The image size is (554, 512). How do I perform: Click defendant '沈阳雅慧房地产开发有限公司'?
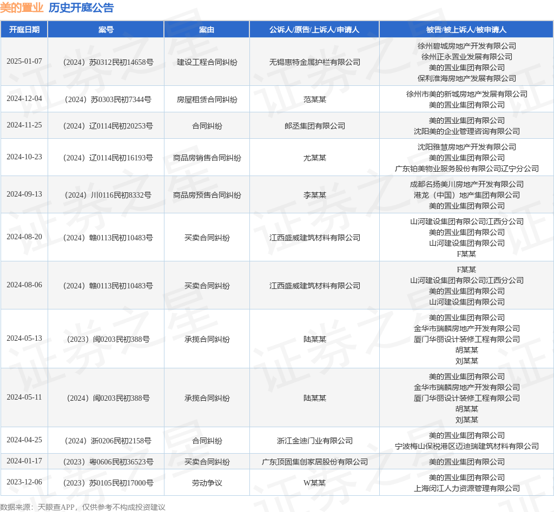pos(467,147)
